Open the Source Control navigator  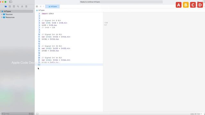10,6
